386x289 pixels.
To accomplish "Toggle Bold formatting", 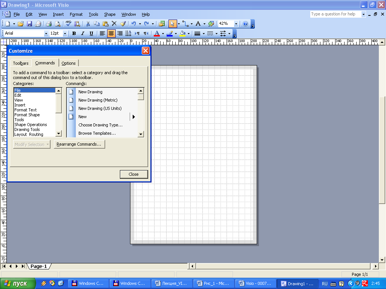I will click(74, 33).
